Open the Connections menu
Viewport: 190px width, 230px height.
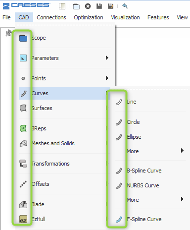click(51, 17)
